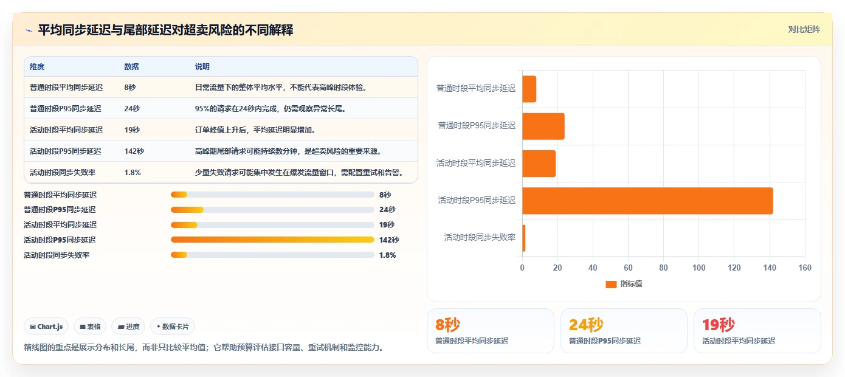Click description starting with 95%的请求在24秒内完成

[x=271, y=109]
